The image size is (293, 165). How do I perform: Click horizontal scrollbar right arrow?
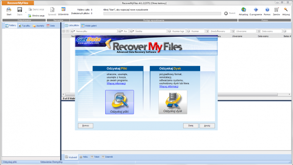(289, 94)
